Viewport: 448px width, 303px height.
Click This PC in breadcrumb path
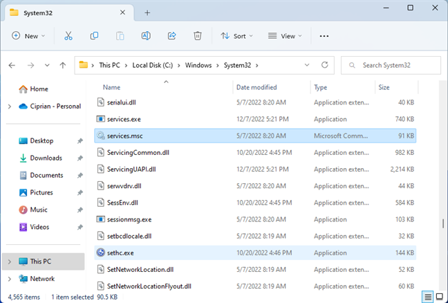point(109,66)
